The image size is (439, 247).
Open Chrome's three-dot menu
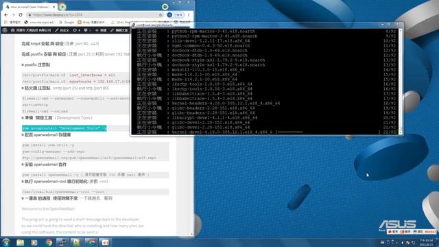click(x=189, y=14)
